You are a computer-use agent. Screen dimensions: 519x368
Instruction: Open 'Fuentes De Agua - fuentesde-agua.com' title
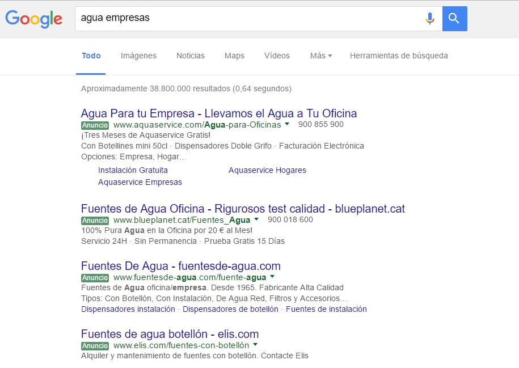pos(181,266)
